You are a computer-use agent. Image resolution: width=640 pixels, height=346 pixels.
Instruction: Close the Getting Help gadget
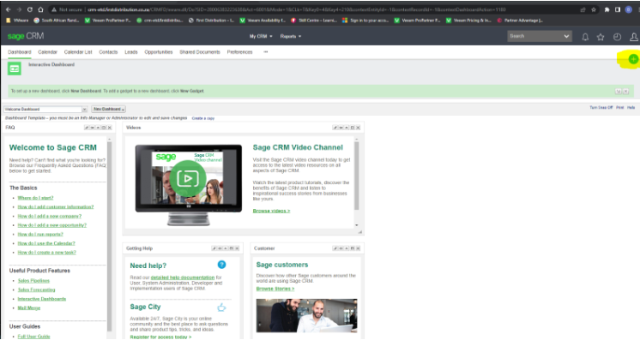tap(237, 248)
